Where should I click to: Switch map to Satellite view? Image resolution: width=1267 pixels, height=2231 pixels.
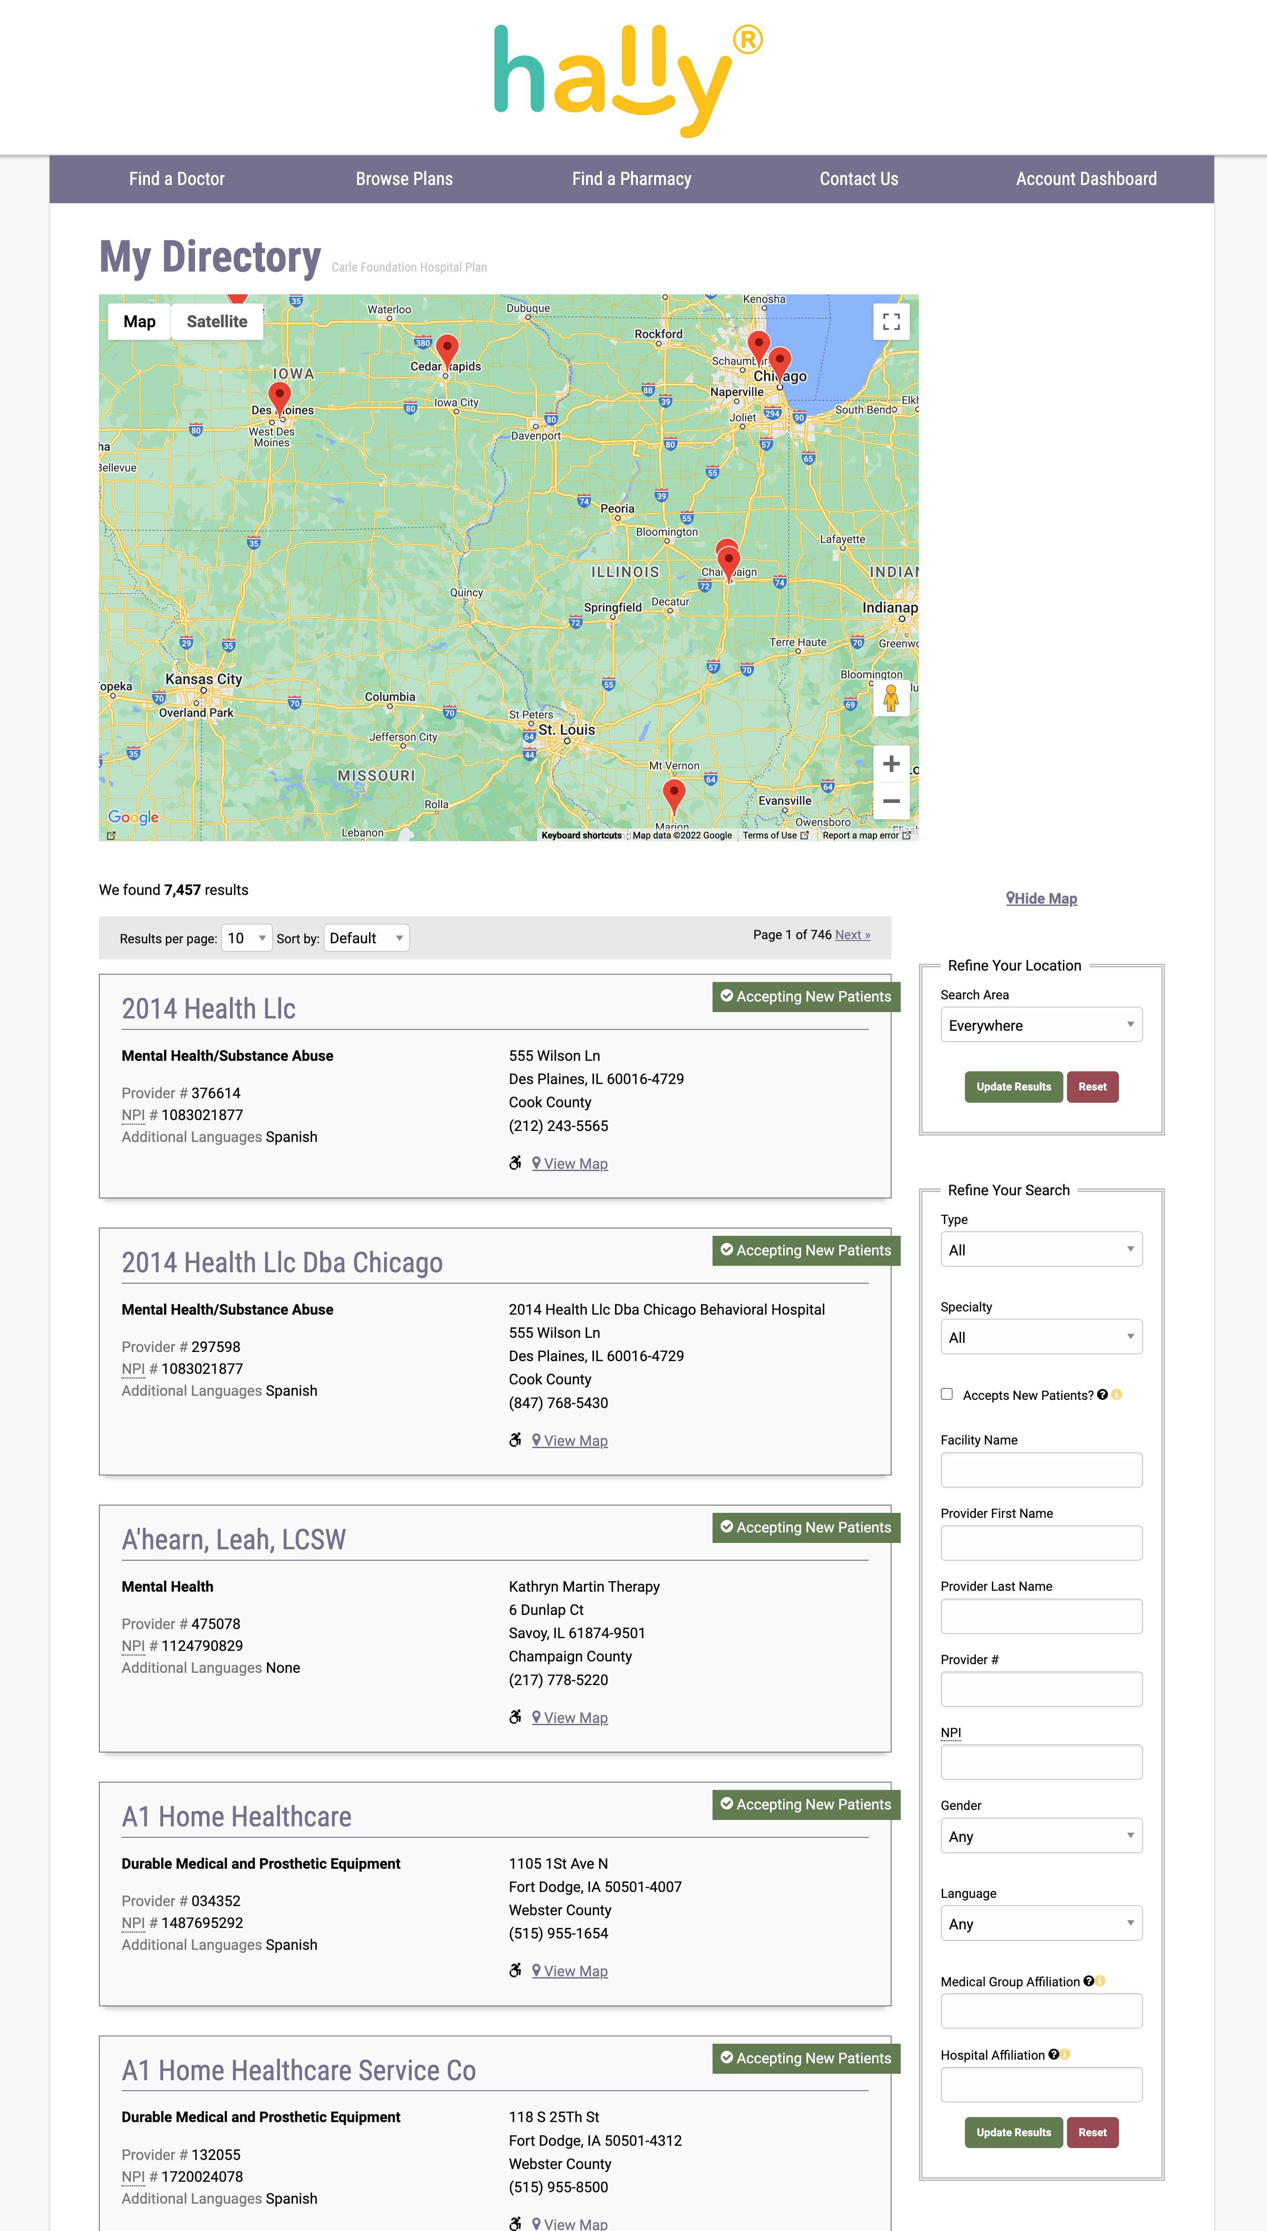tap(217, 322)
